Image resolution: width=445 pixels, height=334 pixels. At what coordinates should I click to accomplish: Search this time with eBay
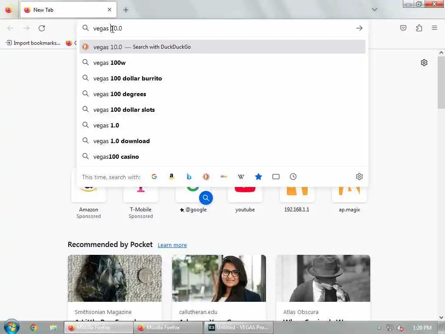click(x=224, y=177)
